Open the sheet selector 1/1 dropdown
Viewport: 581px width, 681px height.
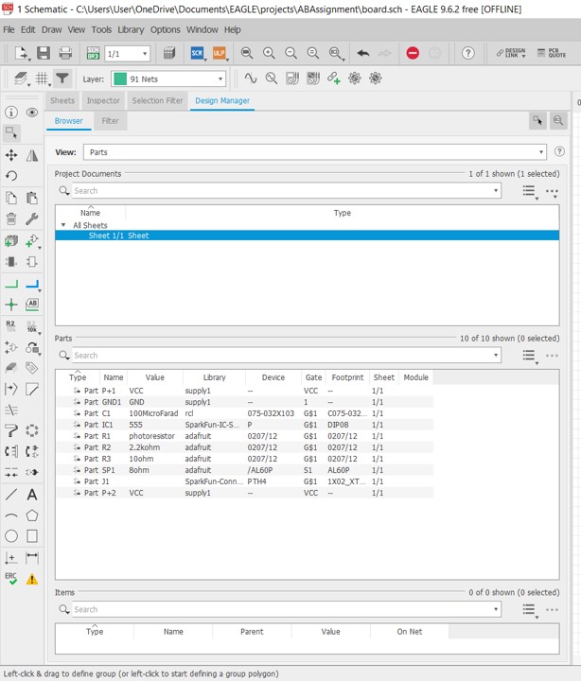[x=144, y=54]
